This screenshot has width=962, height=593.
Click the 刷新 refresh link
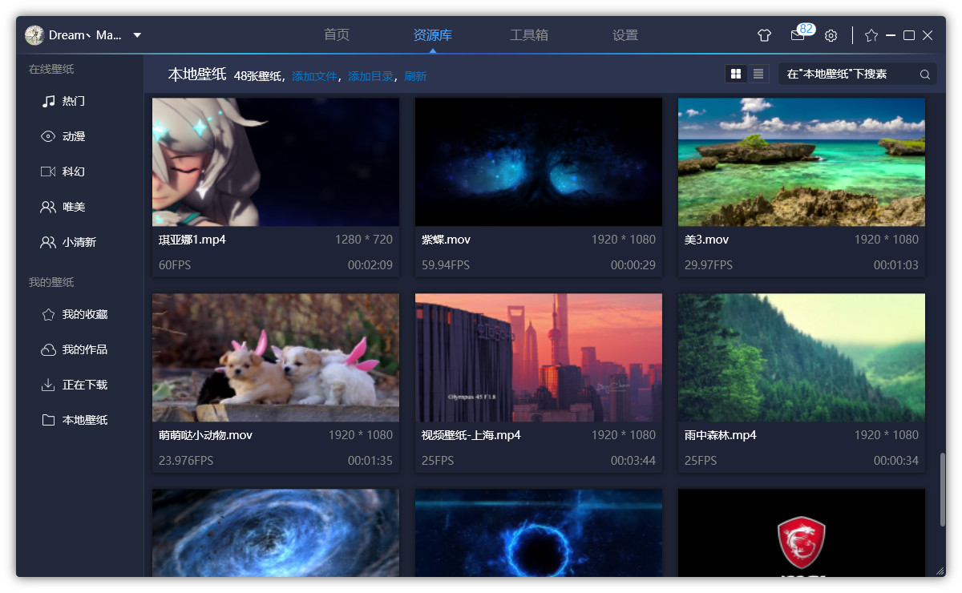tap(415, 76)
